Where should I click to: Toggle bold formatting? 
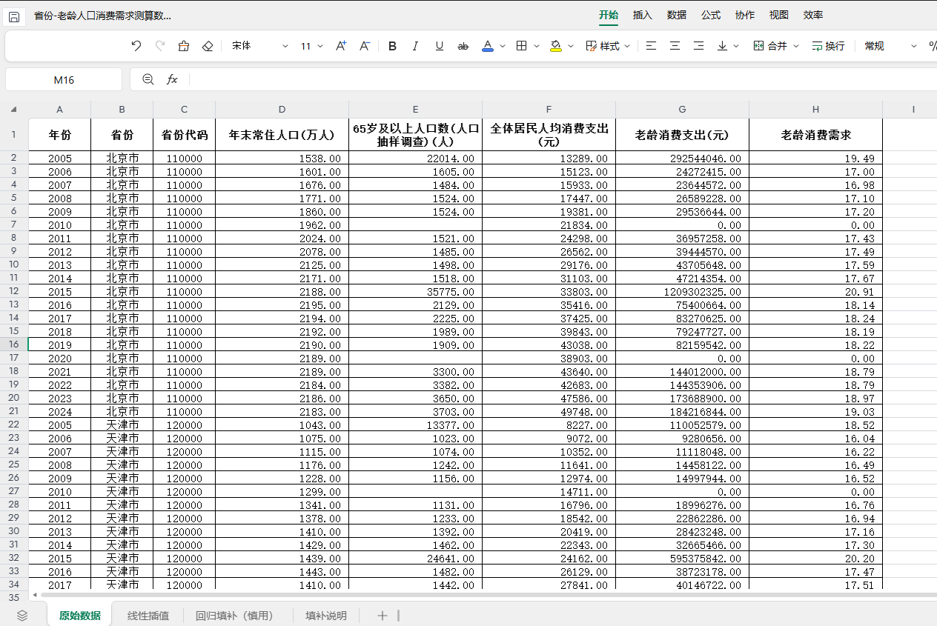pos(392,46)
